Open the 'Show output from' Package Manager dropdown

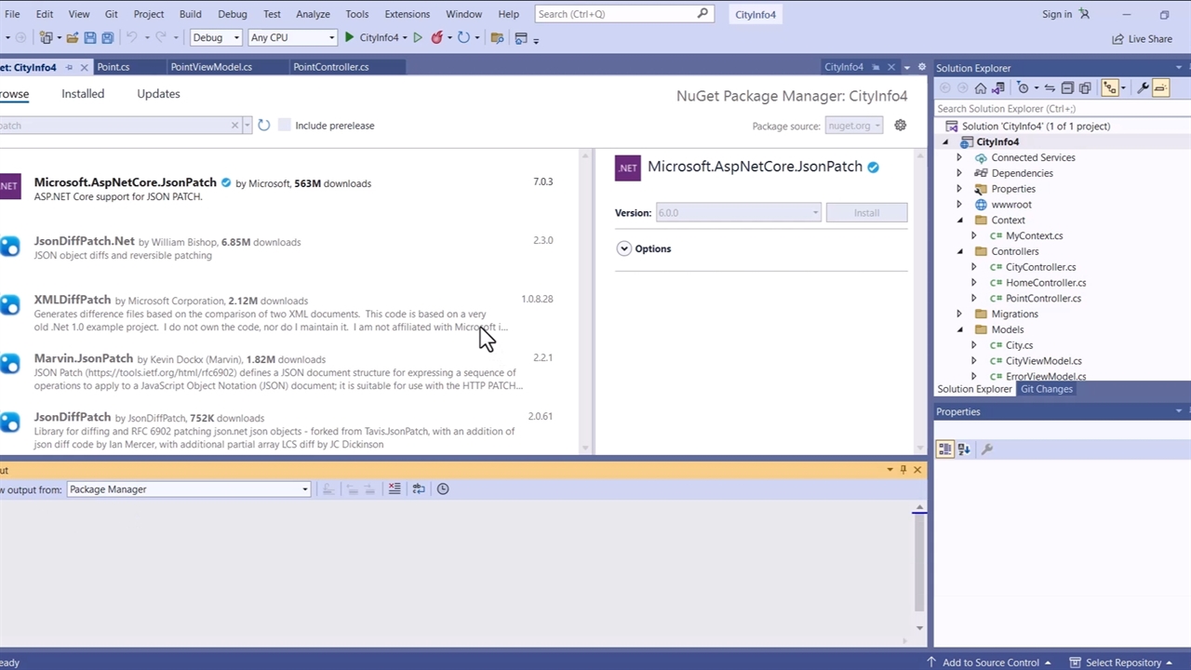(188, 489)
